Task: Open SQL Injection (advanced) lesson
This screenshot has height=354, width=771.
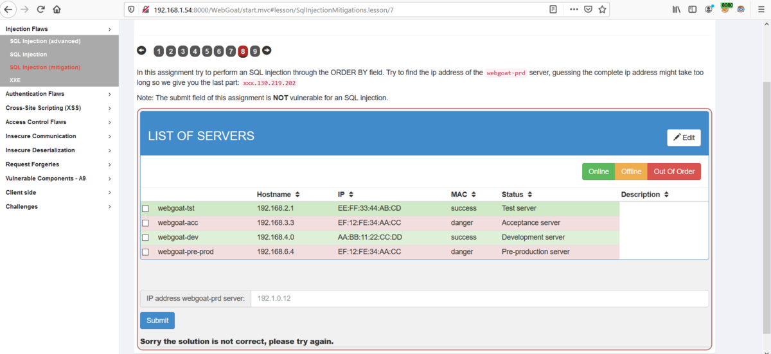Action: (45, 41)
